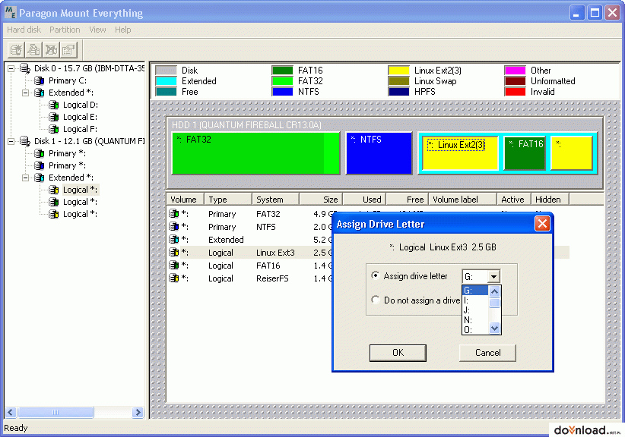Open the View menu

97,30
